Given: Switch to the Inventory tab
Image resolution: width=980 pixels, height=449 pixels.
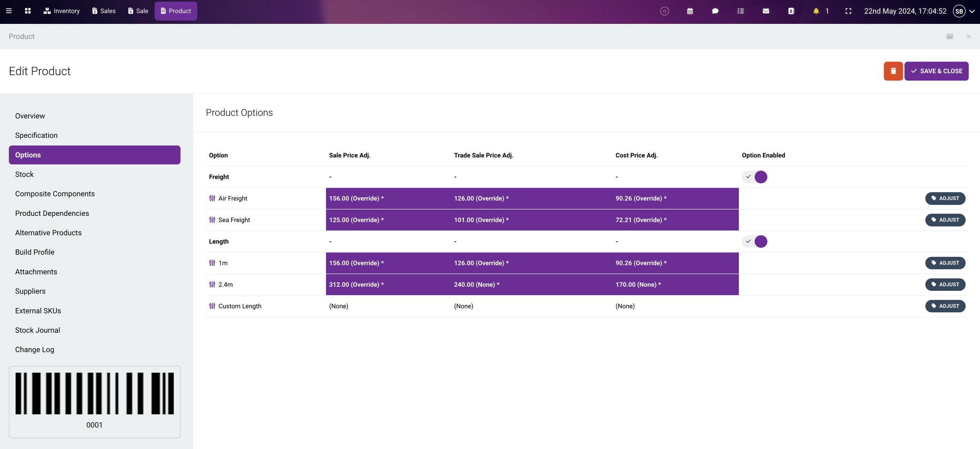Looking at the screenshot, I should click(x=62, y=11).
